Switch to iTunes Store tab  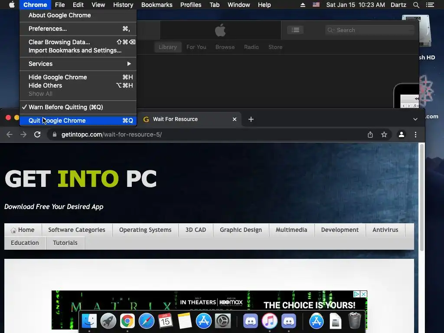pyautogui.click(x=275, y=47)
